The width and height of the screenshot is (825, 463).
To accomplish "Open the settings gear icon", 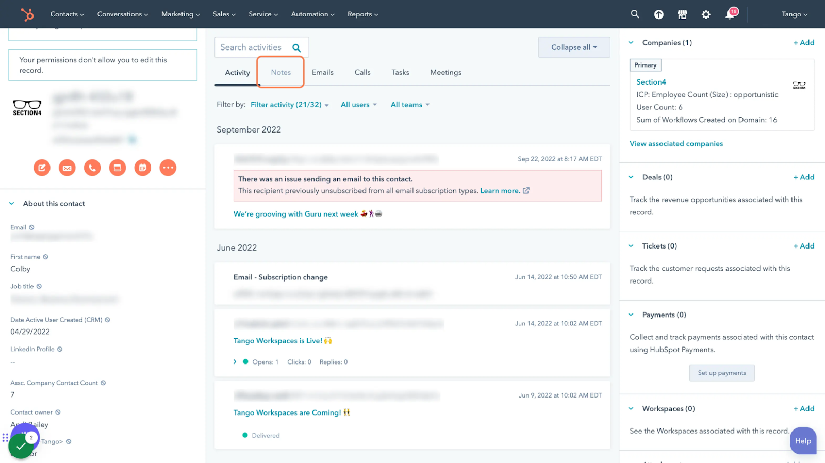I will click(x=706, y=14).
